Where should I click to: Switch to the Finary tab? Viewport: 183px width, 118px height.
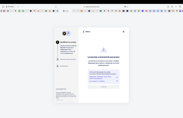[x=66, y=11]
